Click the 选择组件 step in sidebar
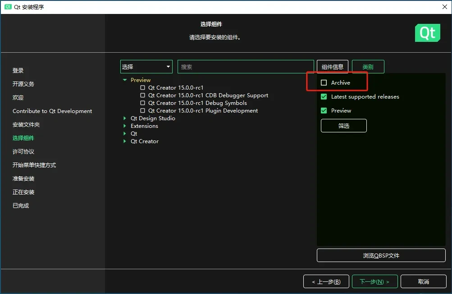 (23, 138)
